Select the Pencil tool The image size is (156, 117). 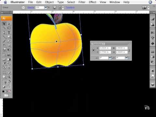9,41
